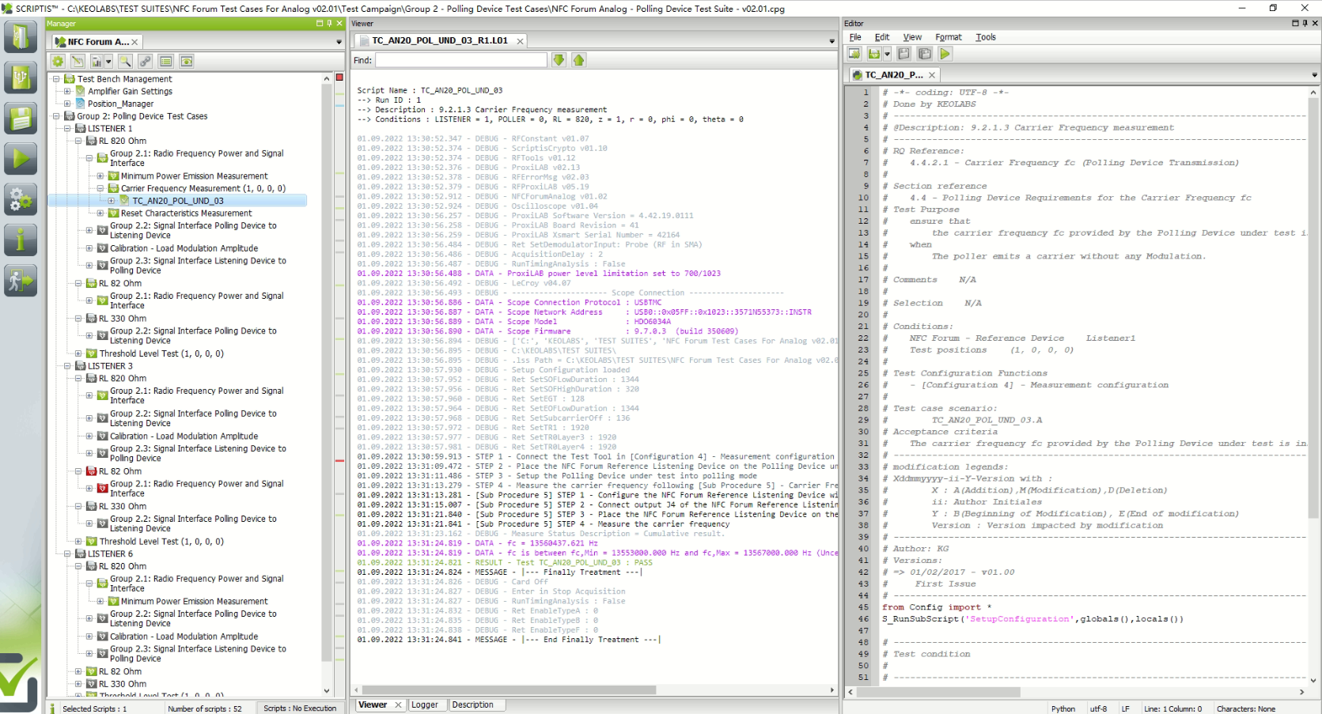Viewport: 1322px width, 714px height.
Task: Open the Format menu in the Editor
Action: (x=948, y=37)
